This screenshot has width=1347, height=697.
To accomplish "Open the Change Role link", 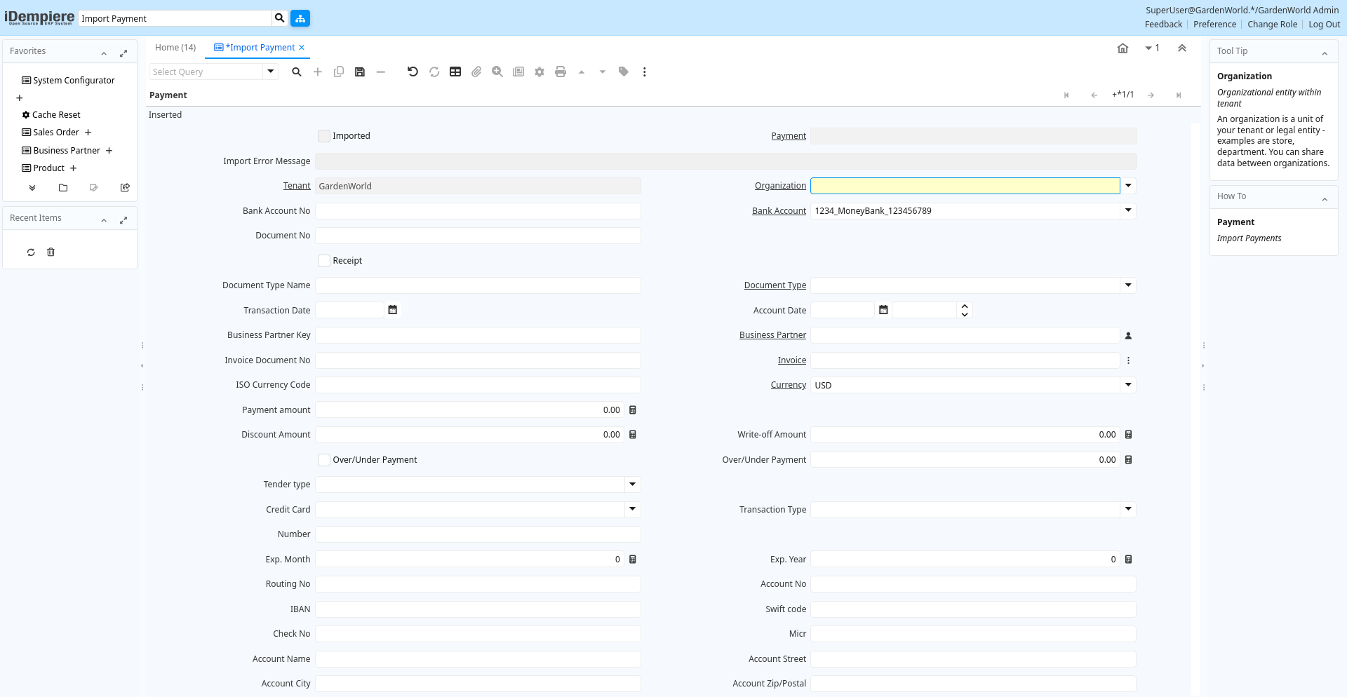I will coord(1272,25).
